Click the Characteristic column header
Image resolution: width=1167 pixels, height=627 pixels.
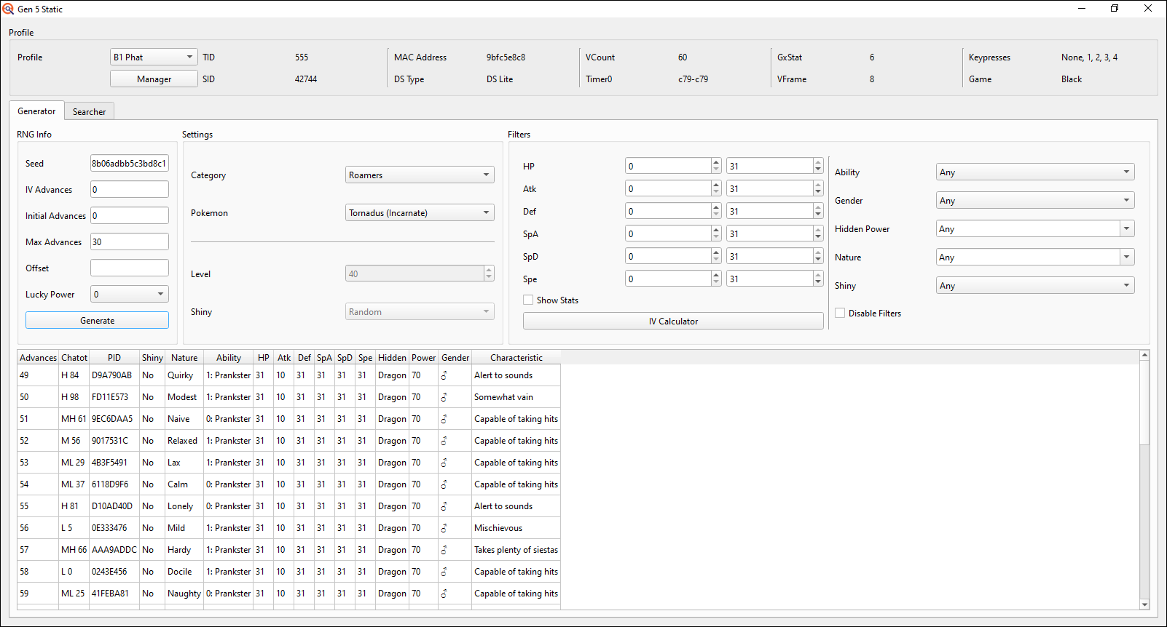[x=516, y=357]
